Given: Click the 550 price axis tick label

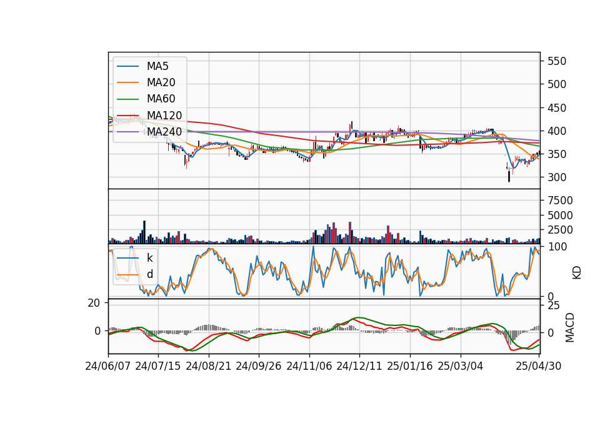Looking at the screenshot, I should point(557,61).
